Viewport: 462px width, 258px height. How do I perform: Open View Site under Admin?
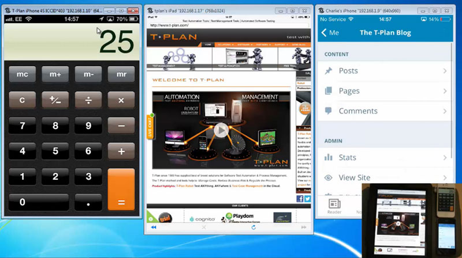[385, 177]
